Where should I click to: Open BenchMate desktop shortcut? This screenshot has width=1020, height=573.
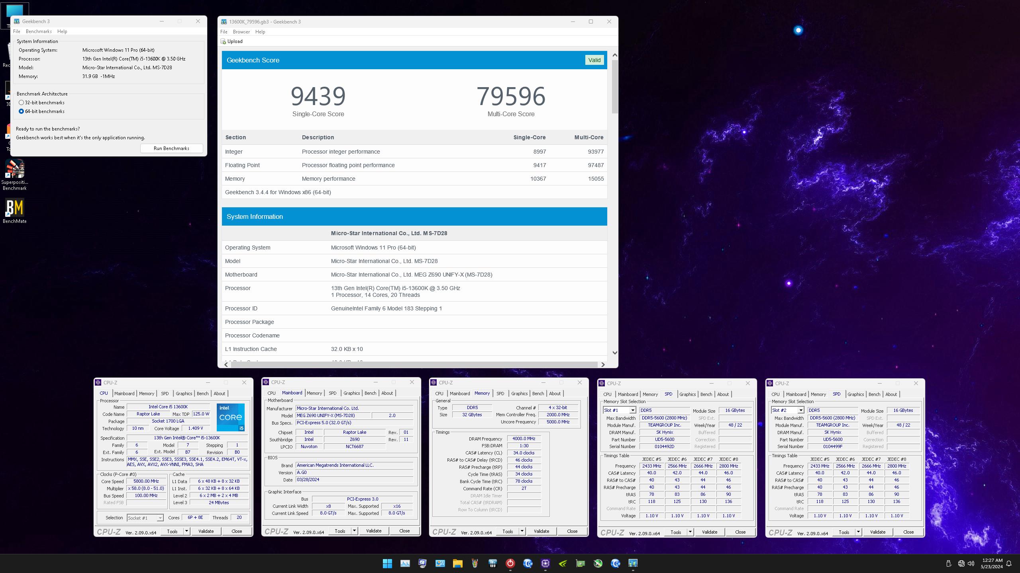click(x=15, y=211)
